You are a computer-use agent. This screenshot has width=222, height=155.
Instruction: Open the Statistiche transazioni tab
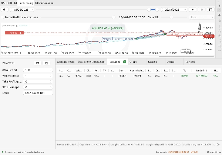[91, 62]
